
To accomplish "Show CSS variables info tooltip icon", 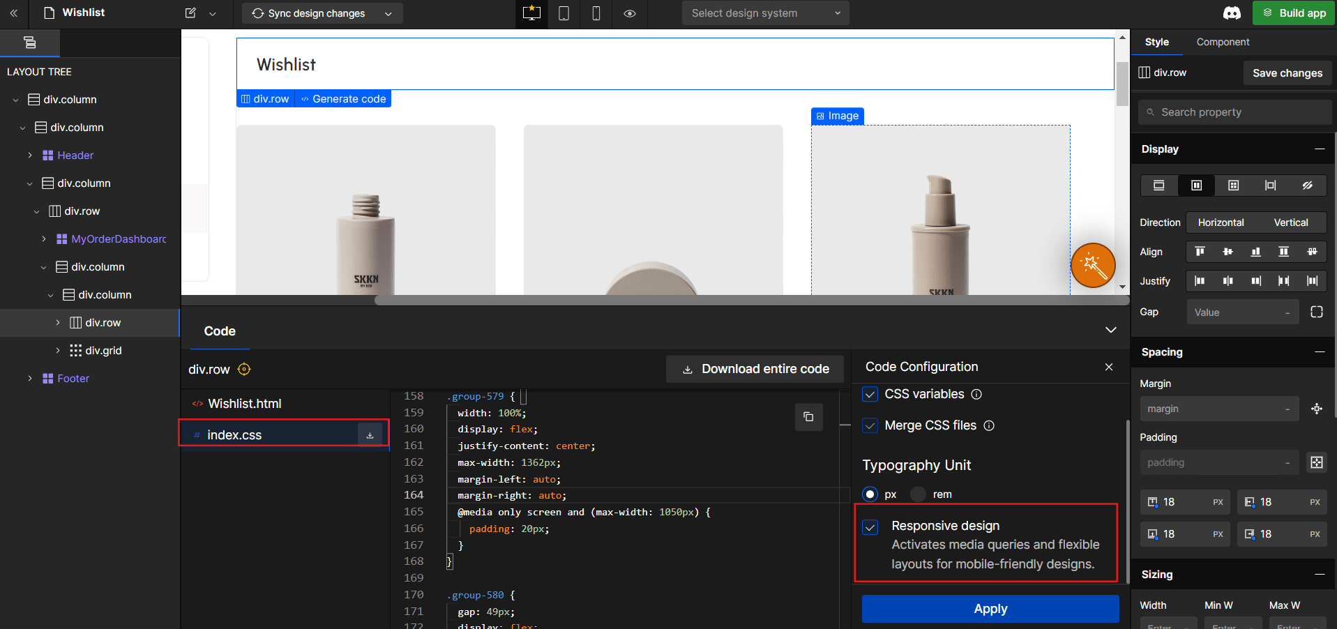I will [977, 395].
